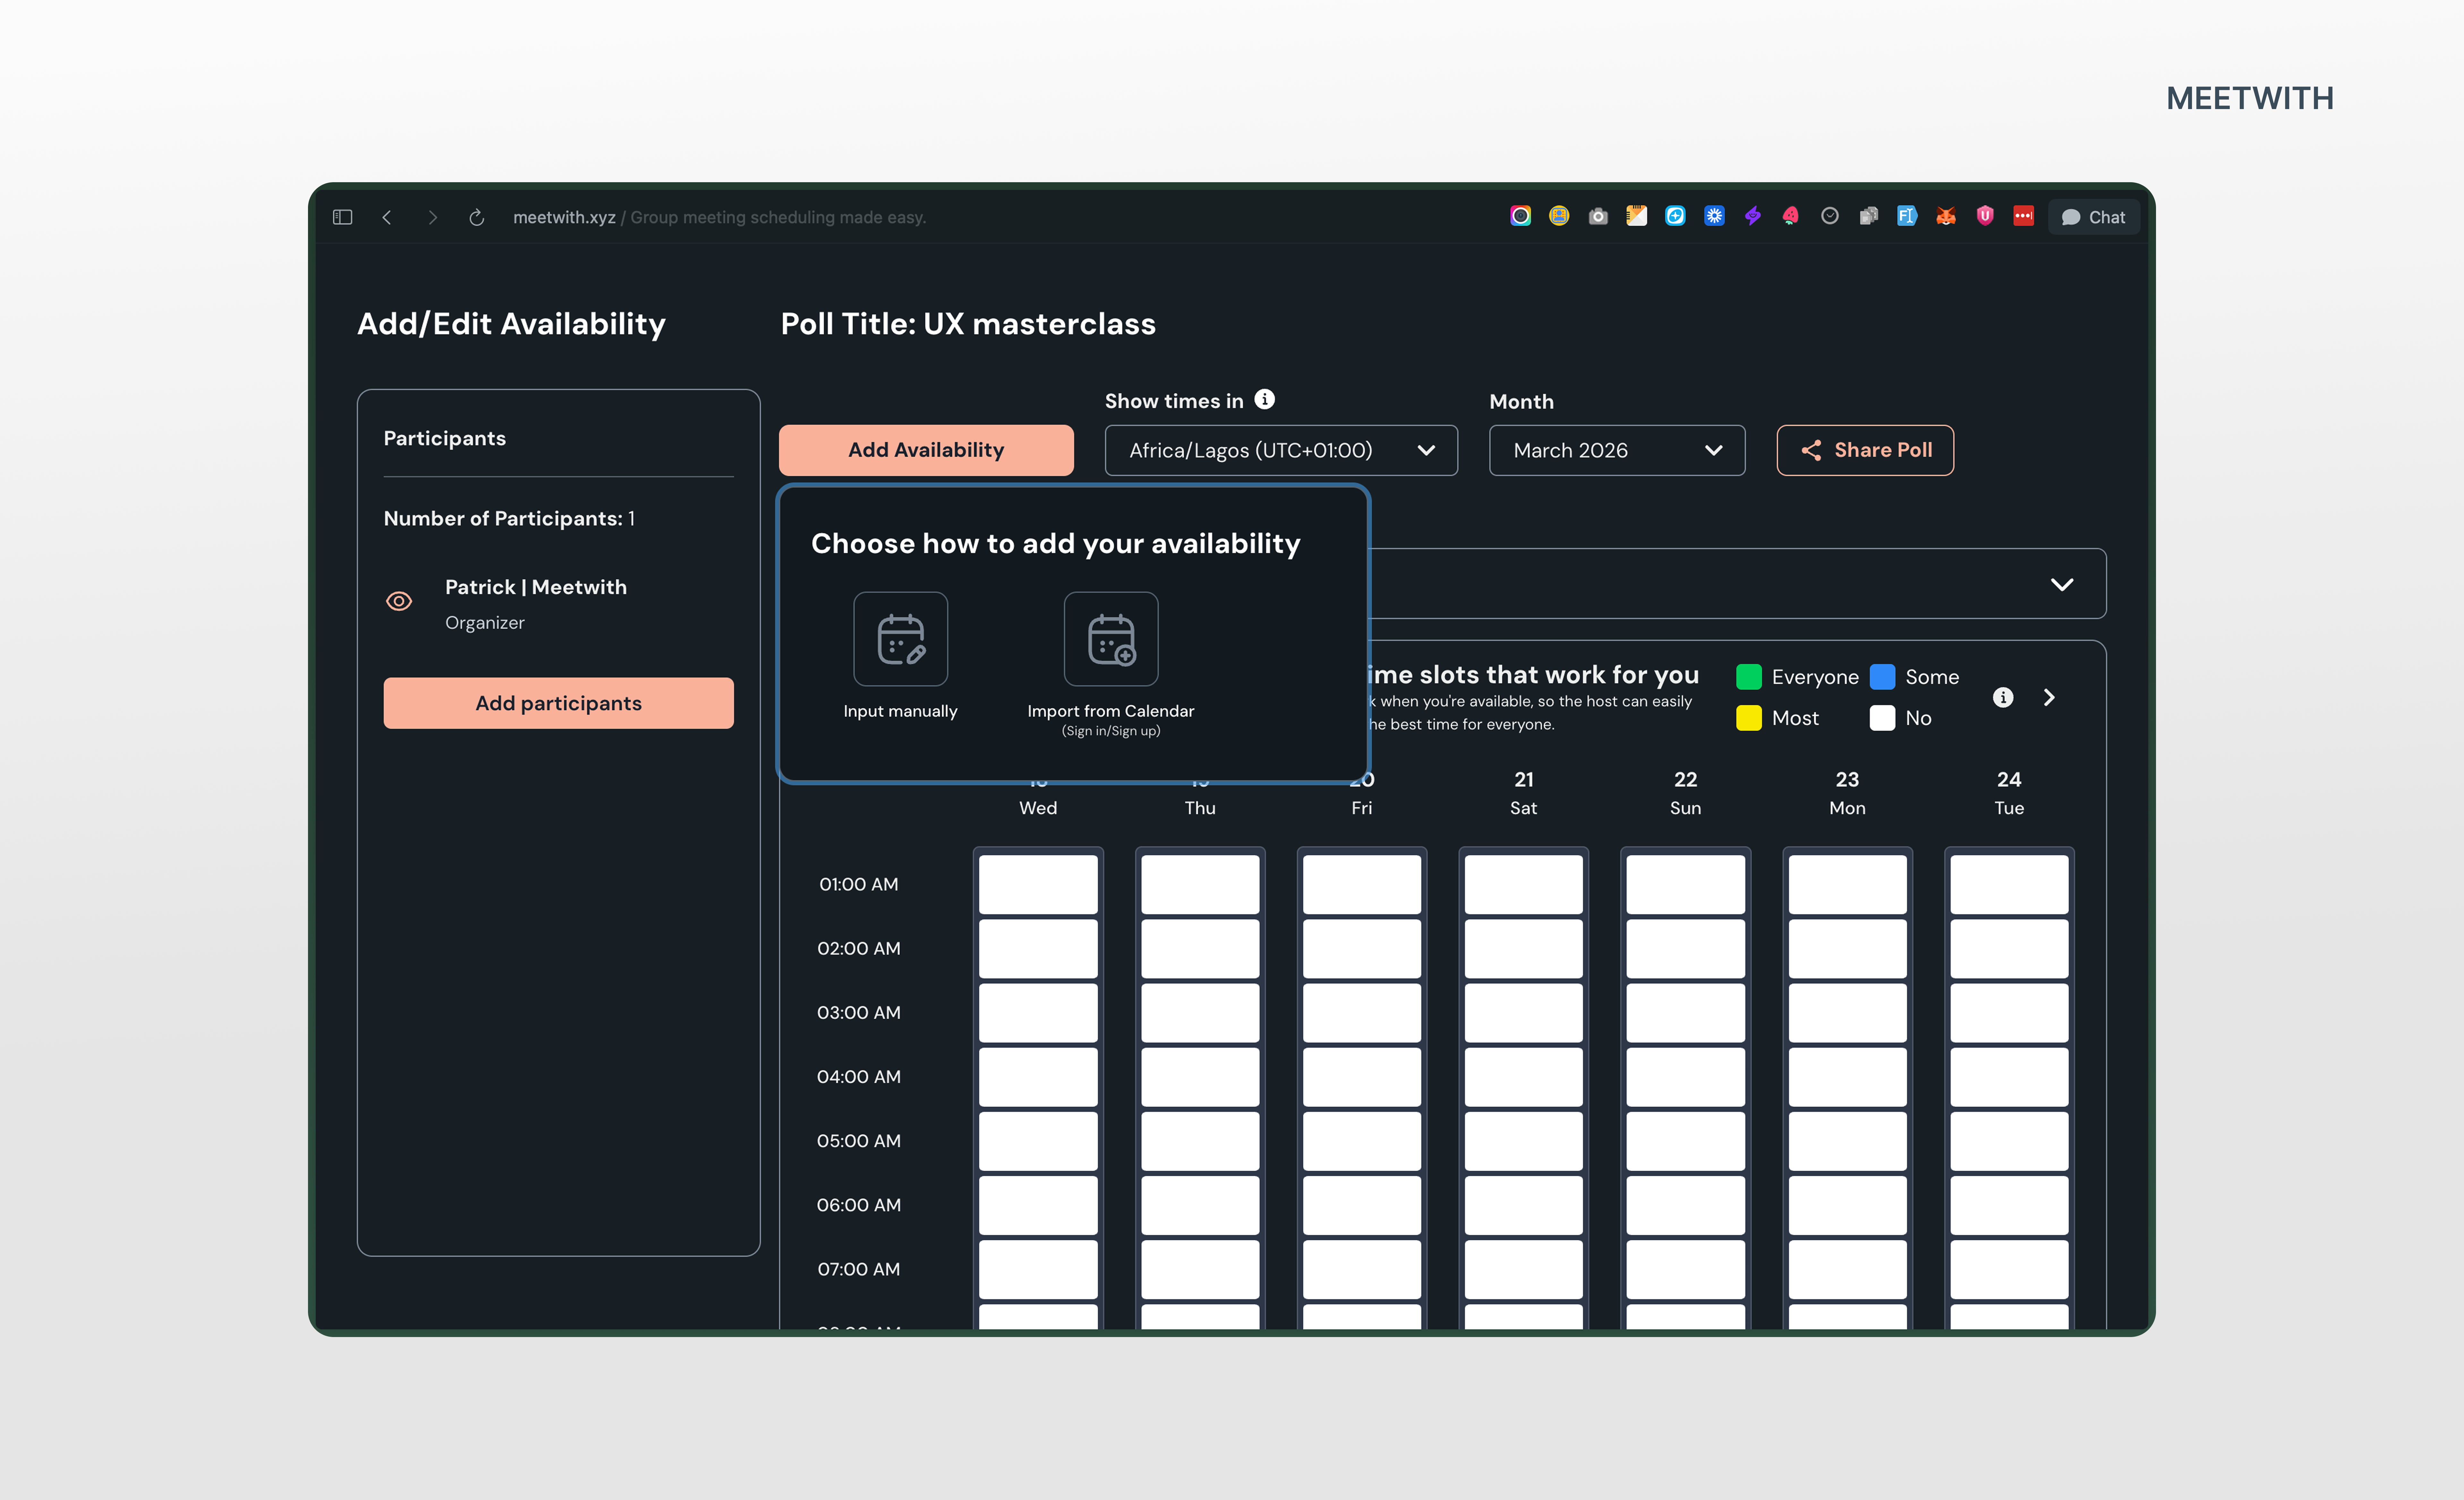This screenshot has height=1500, width=2464.
Task: Reload the page with the refresh icon
Action: 476,217
